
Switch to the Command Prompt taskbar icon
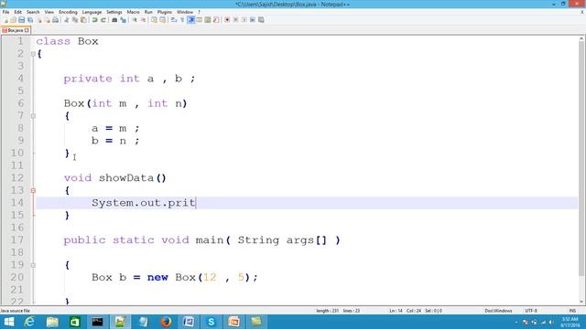click(98, 322)
